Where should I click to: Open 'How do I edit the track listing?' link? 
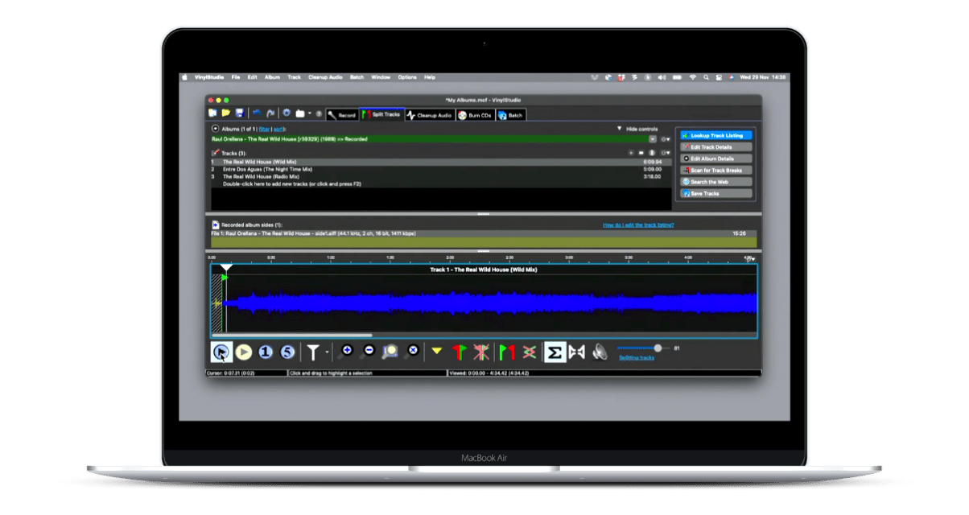click(x=638, y=225)
